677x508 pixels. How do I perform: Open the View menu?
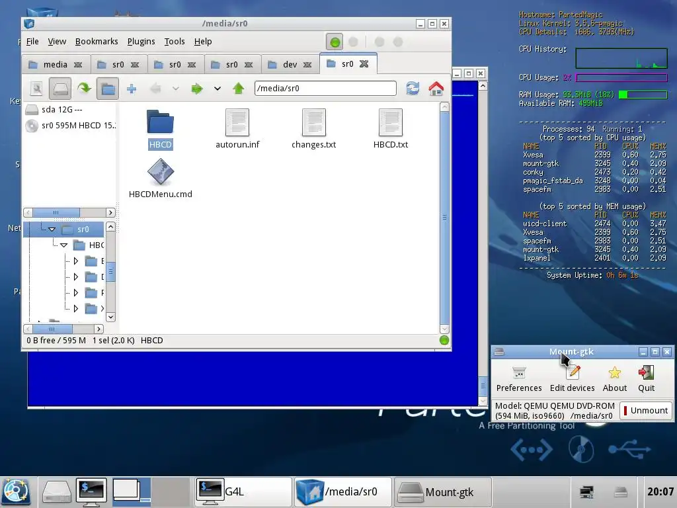coord(57,42)
